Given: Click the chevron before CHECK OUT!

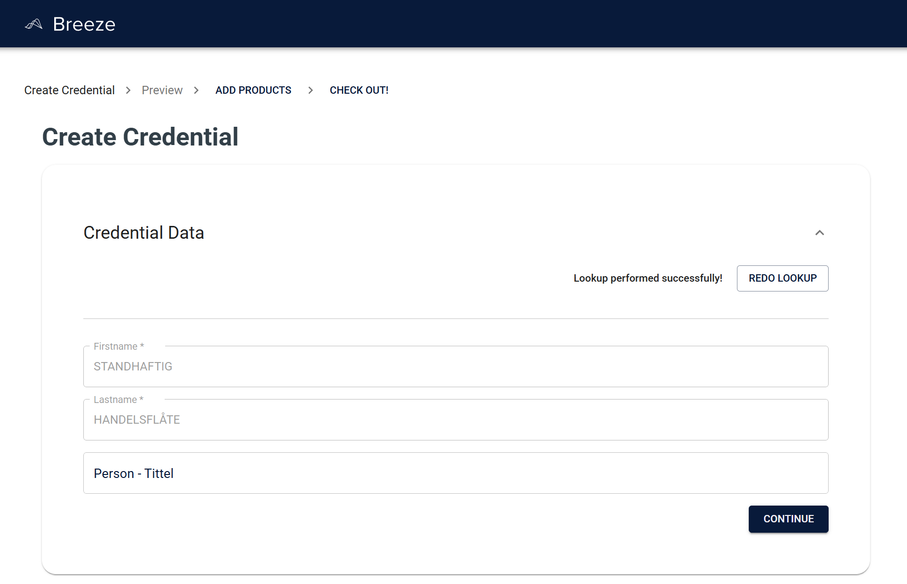Looking at the screenshot, I should (x=311, y=90).
